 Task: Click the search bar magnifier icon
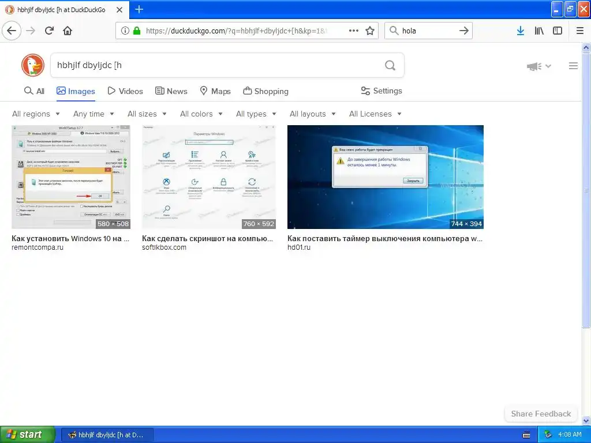point(394,31)
